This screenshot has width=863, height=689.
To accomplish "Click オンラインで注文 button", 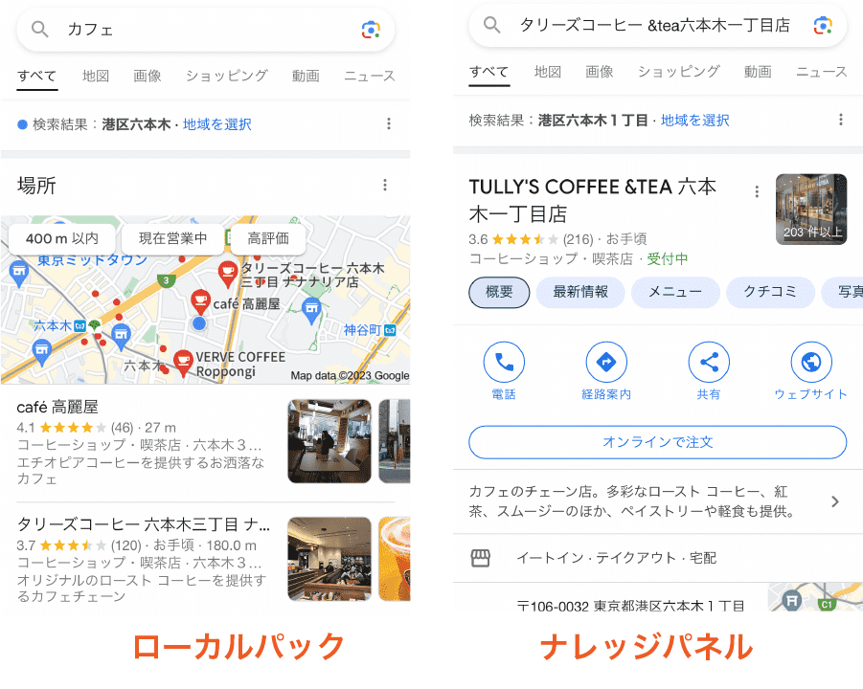I will click(x=658, y=442).
